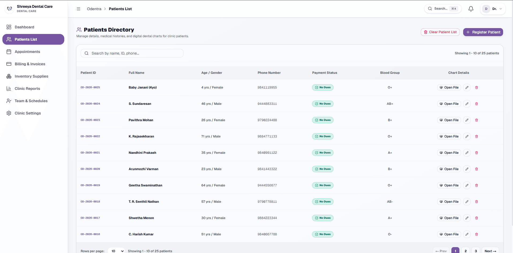Click the D avatar in the header
This screenshot has height=253, width=513.
tap(486, 9)
